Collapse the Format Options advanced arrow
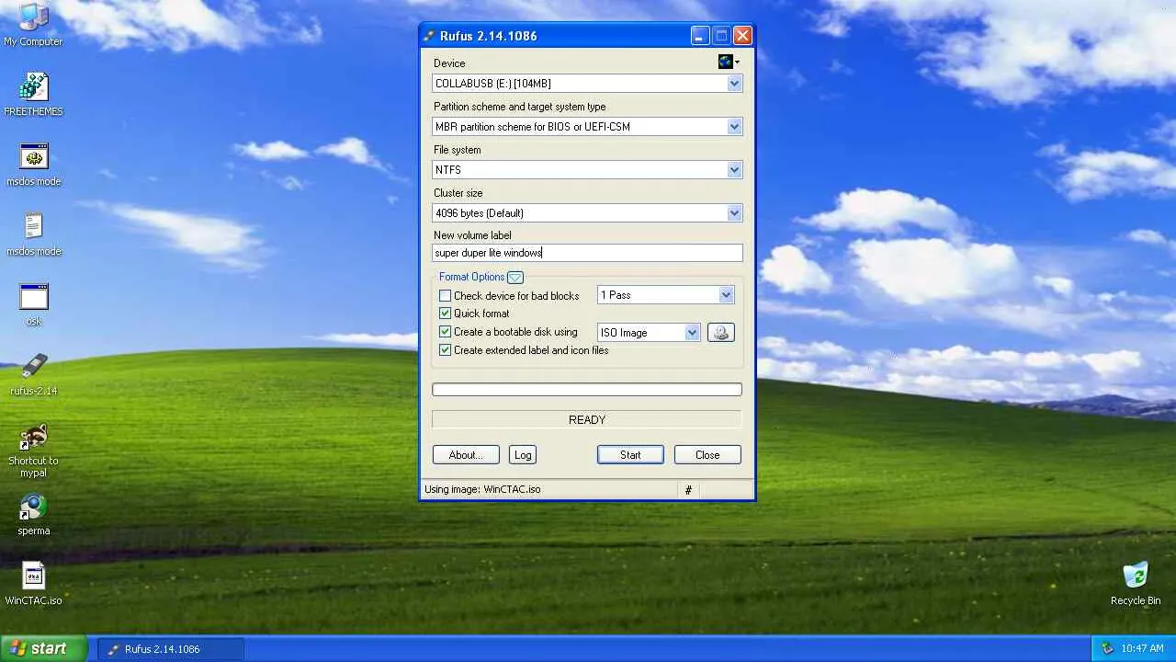 pyautogui.click(x=515, y=277)
